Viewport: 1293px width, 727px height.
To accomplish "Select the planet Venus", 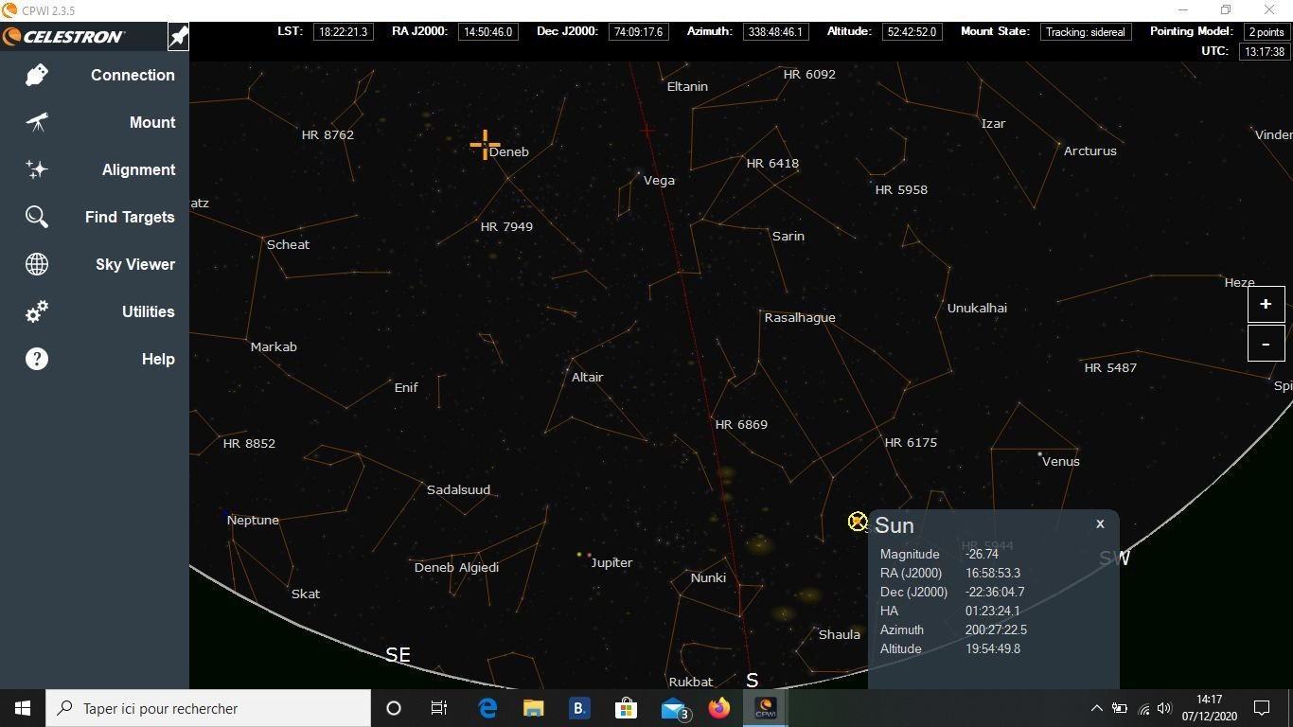I will [1060, 461].
